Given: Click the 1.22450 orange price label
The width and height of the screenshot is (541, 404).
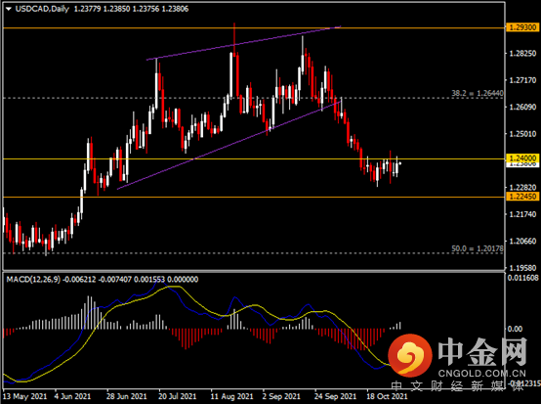Looking at the screenshot, I should (x=522, y=197).
